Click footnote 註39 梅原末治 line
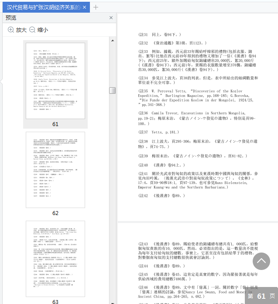The height and width of the screenshot is (304, 278). (x=192, y=156)
